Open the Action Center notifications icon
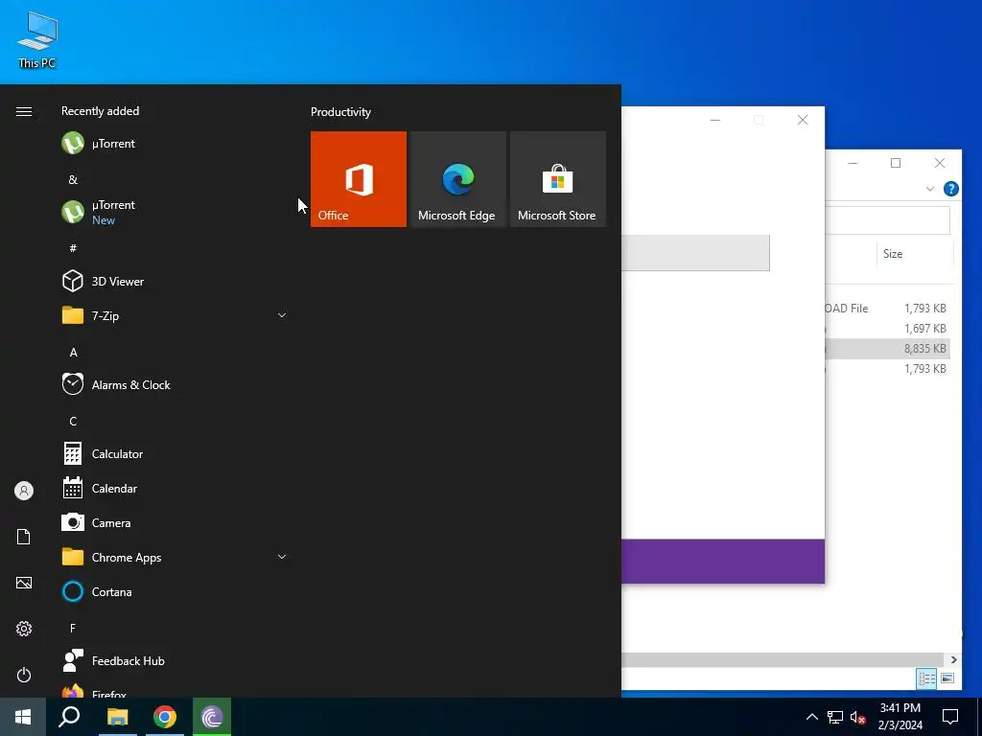Screen dimensions: 982x736 pos(950,717)
